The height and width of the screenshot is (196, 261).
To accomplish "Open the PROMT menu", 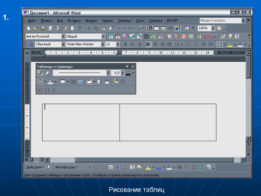I will (x=173, y=21).
